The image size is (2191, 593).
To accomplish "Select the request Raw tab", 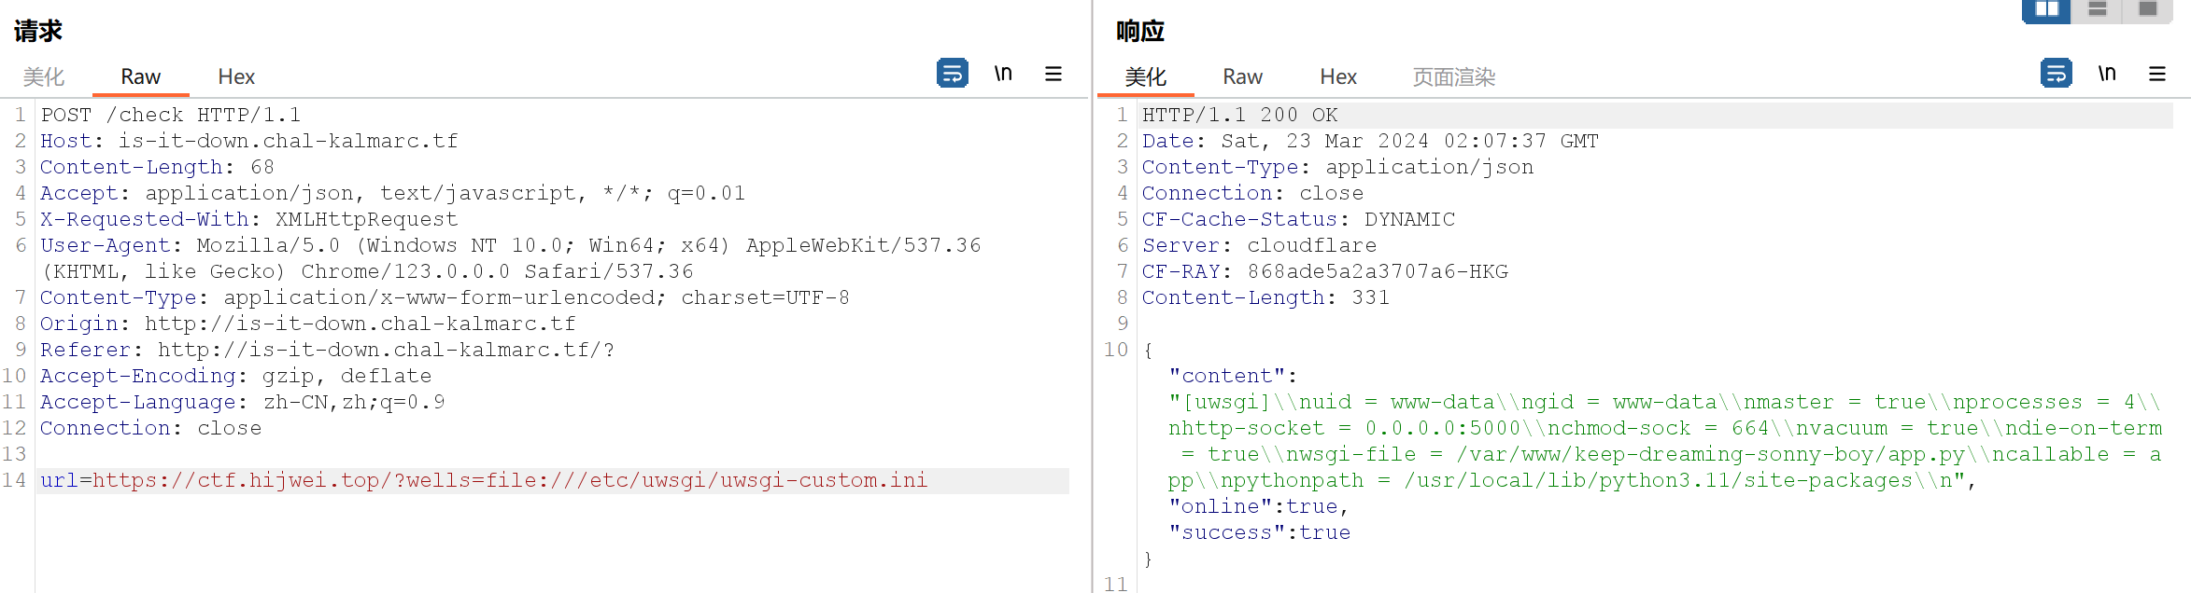I will tap(141, 76).
